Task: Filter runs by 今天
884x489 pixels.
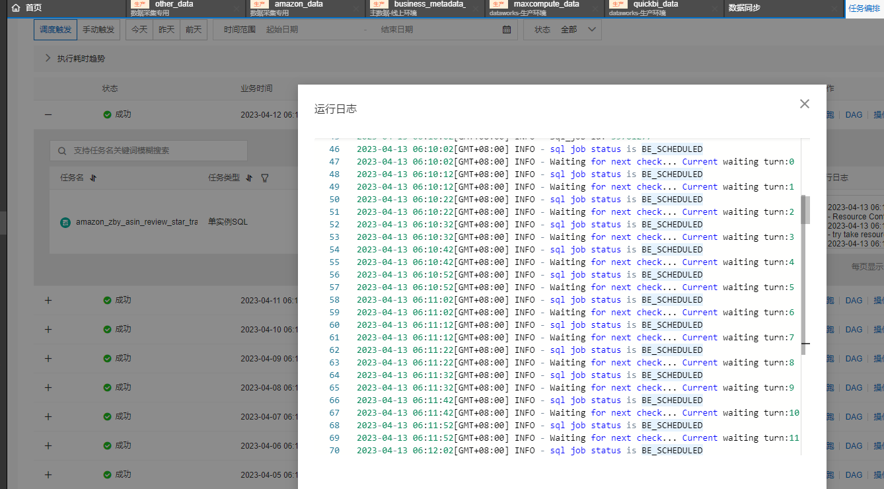Action: [x=139, y=30]
